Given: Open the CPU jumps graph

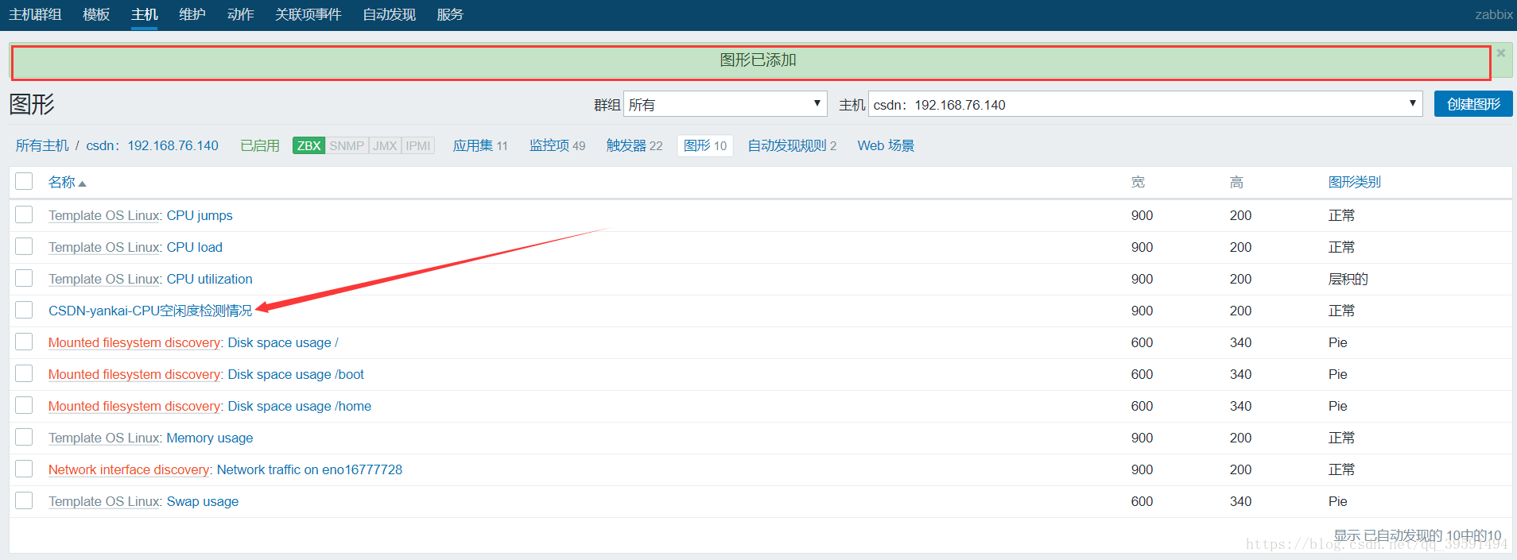Looking at the screenshot, I should coord(200,215).
